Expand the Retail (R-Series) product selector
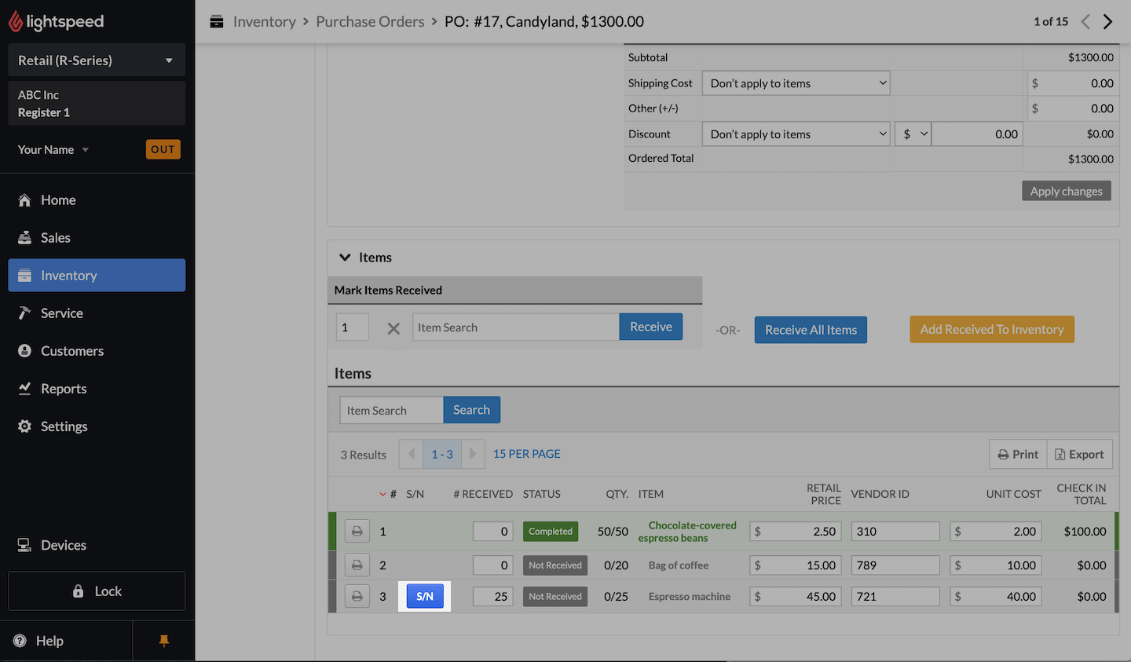The width and height of the screenshot is (1131, 662). click(97, 60)
